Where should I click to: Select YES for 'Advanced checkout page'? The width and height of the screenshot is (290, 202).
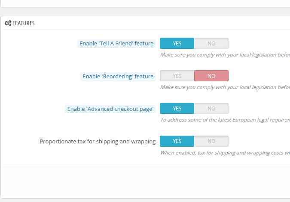(x=177, y=109)
